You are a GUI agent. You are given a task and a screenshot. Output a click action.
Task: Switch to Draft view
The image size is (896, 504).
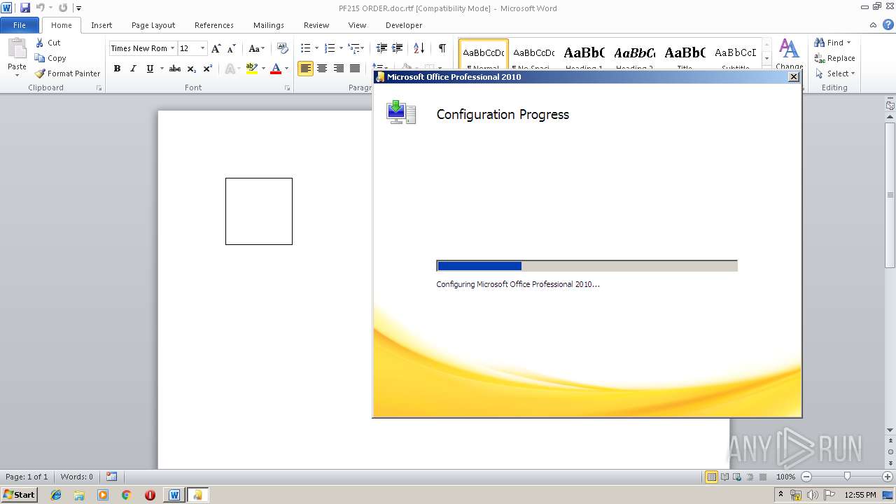(x=762, y=477)
